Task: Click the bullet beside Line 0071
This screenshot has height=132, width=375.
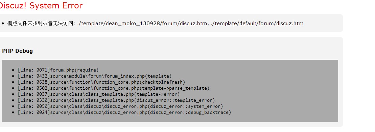Action: pos(13,70)
